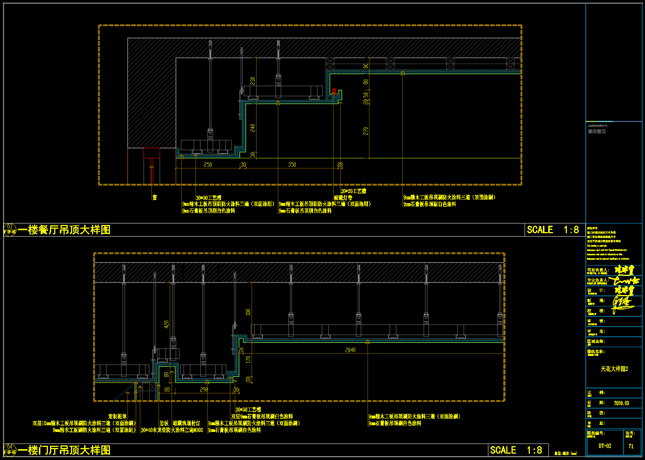Click the 制图 field label

coord(596,300)
